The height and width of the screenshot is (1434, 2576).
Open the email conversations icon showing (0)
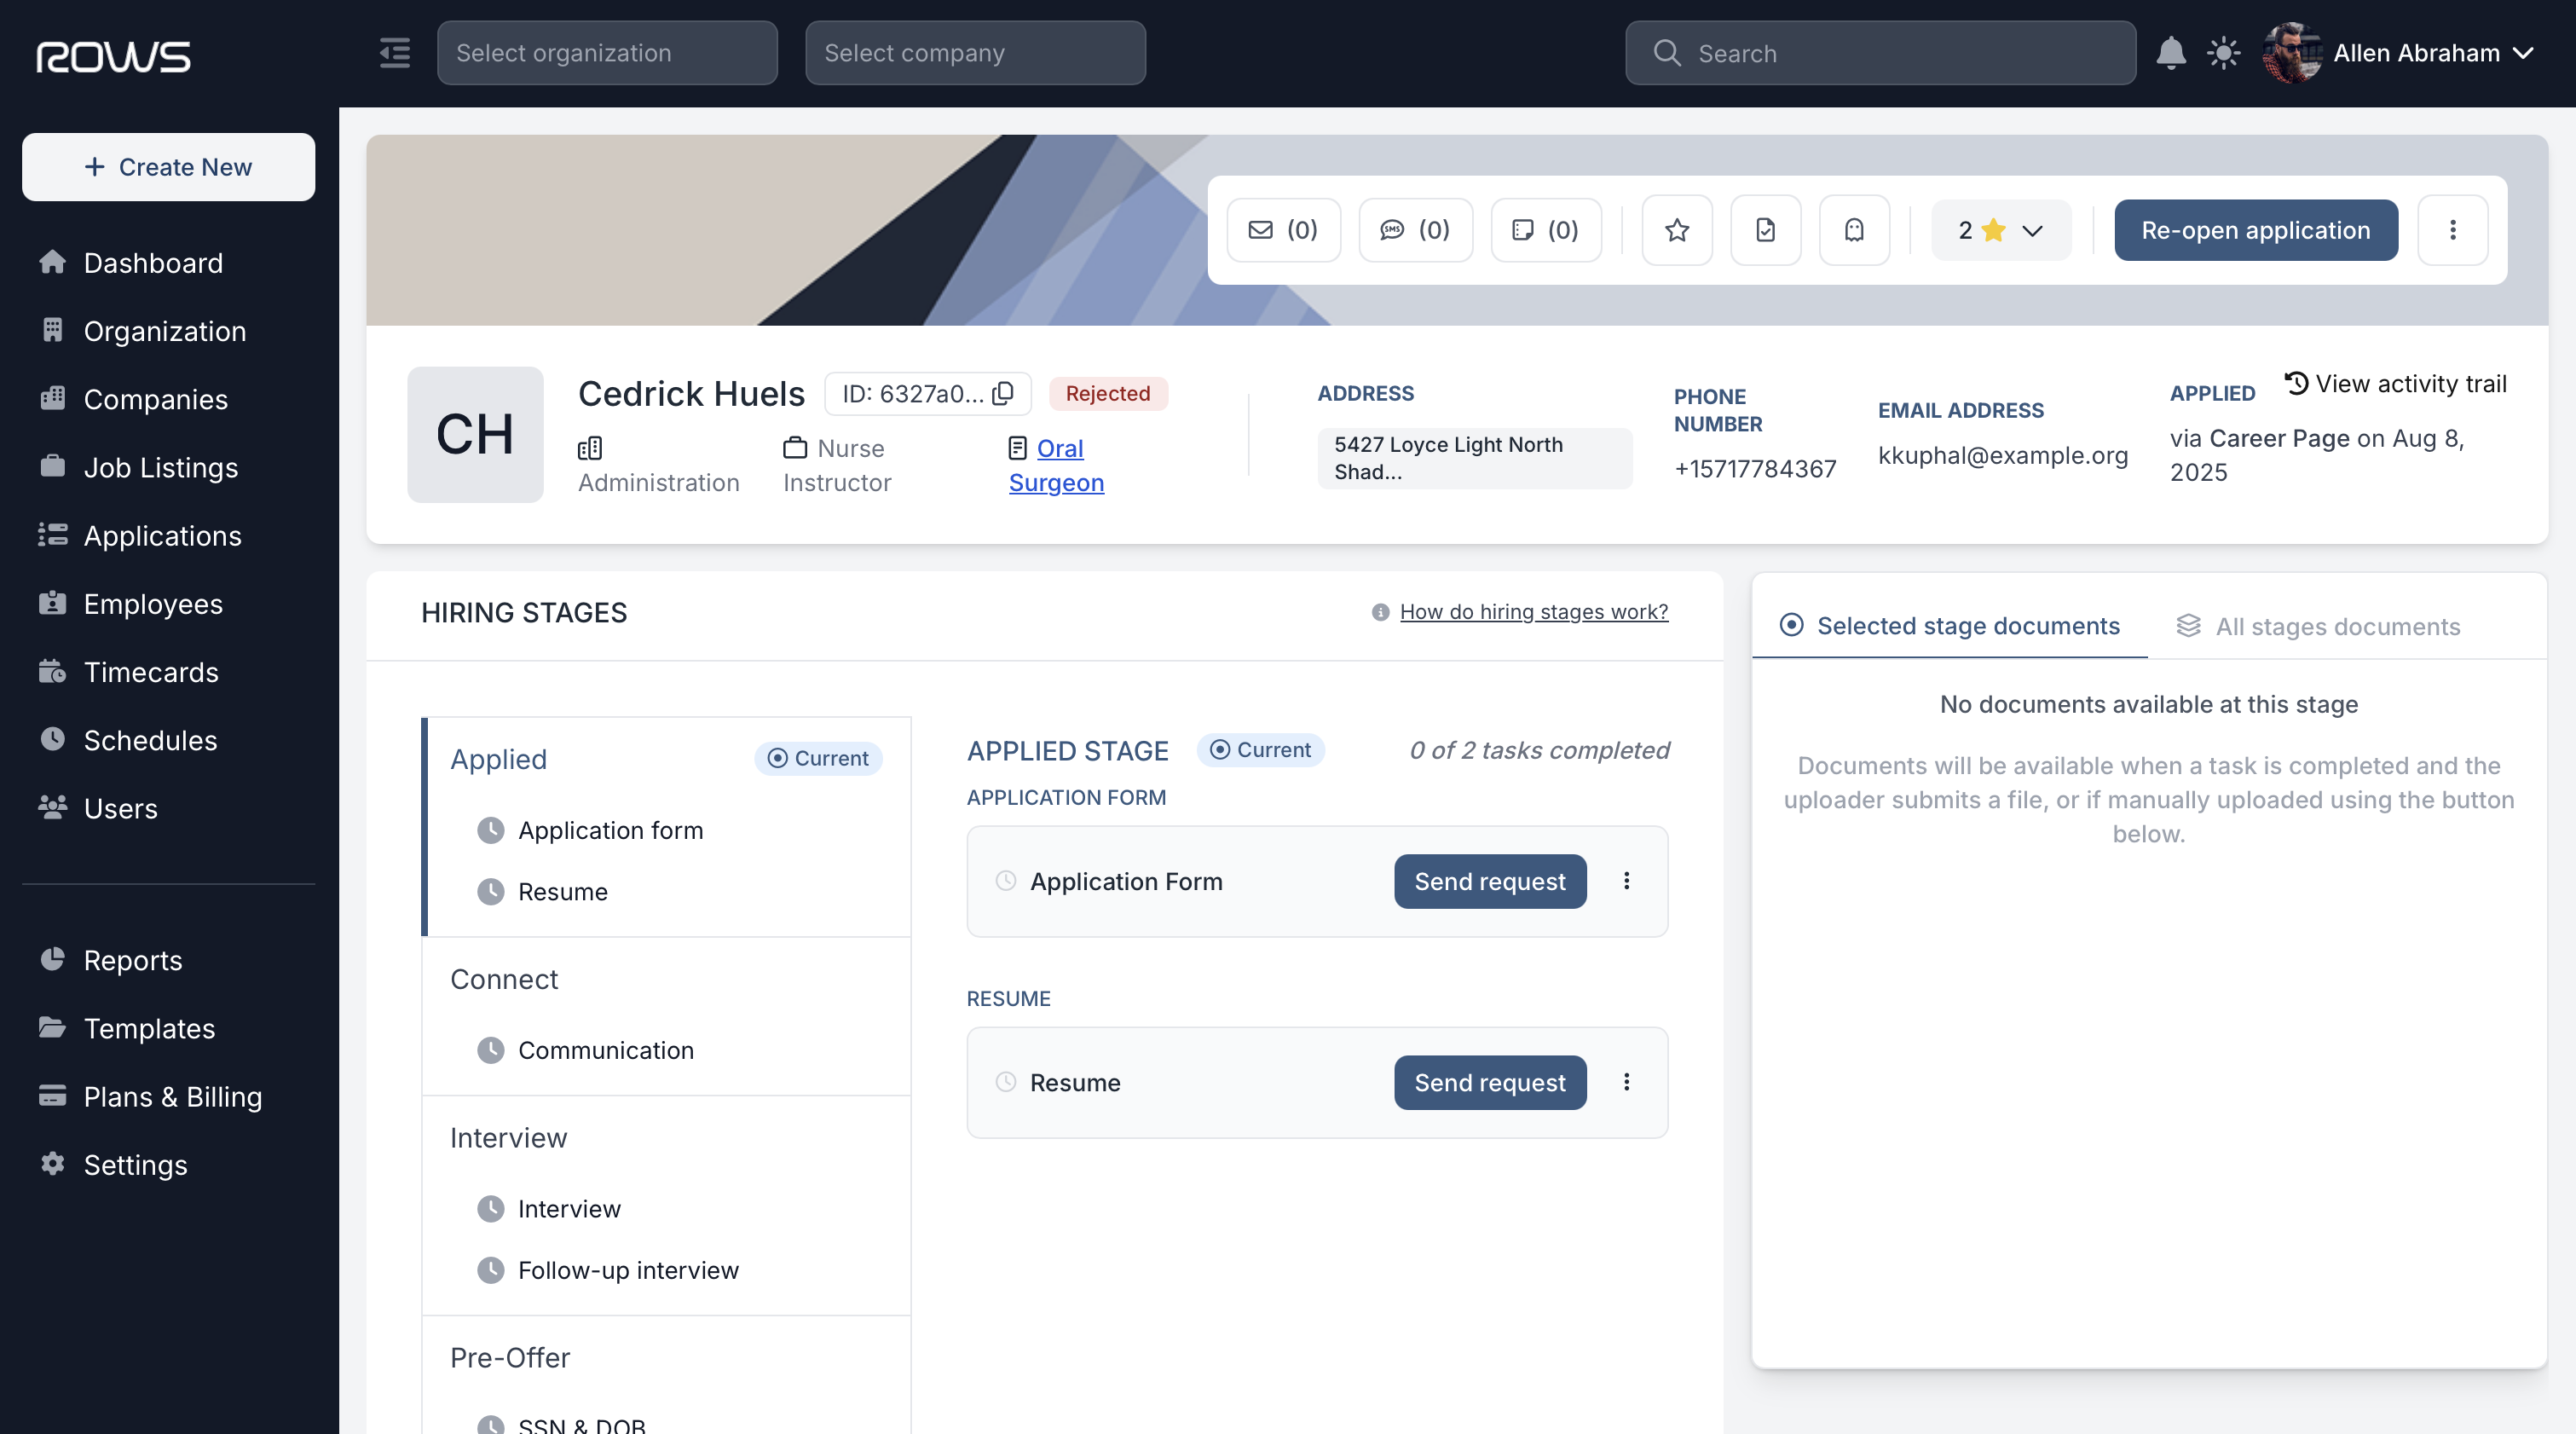point(1283,230)
